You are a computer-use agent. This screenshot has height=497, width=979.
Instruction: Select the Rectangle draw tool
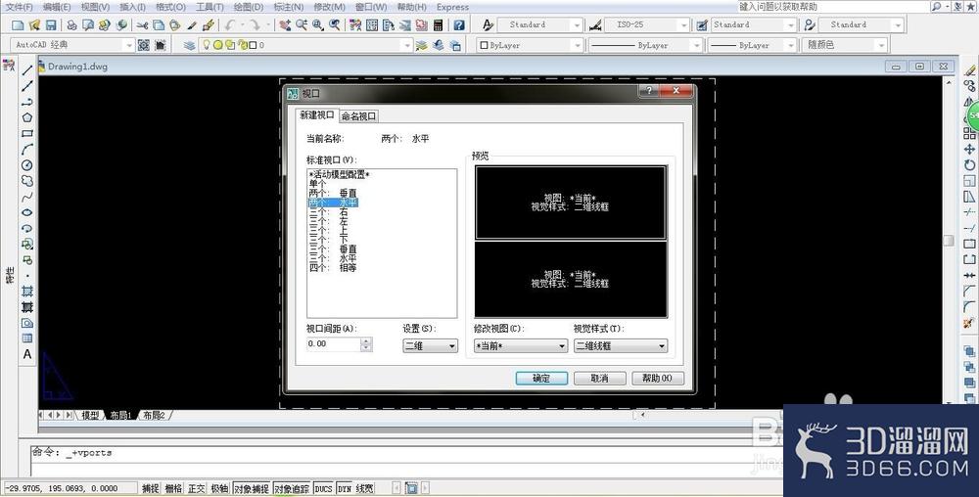pyautogui.click(x=26, y=133)
